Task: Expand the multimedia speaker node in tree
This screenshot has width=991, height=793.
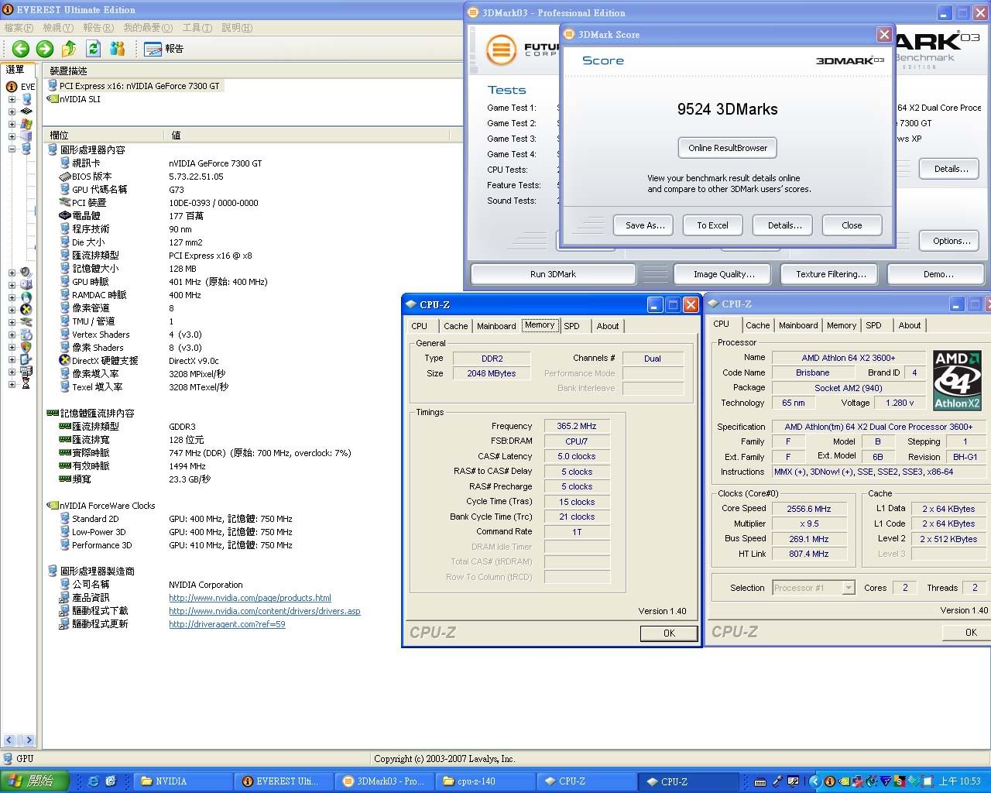Action: tap(12, 273)
